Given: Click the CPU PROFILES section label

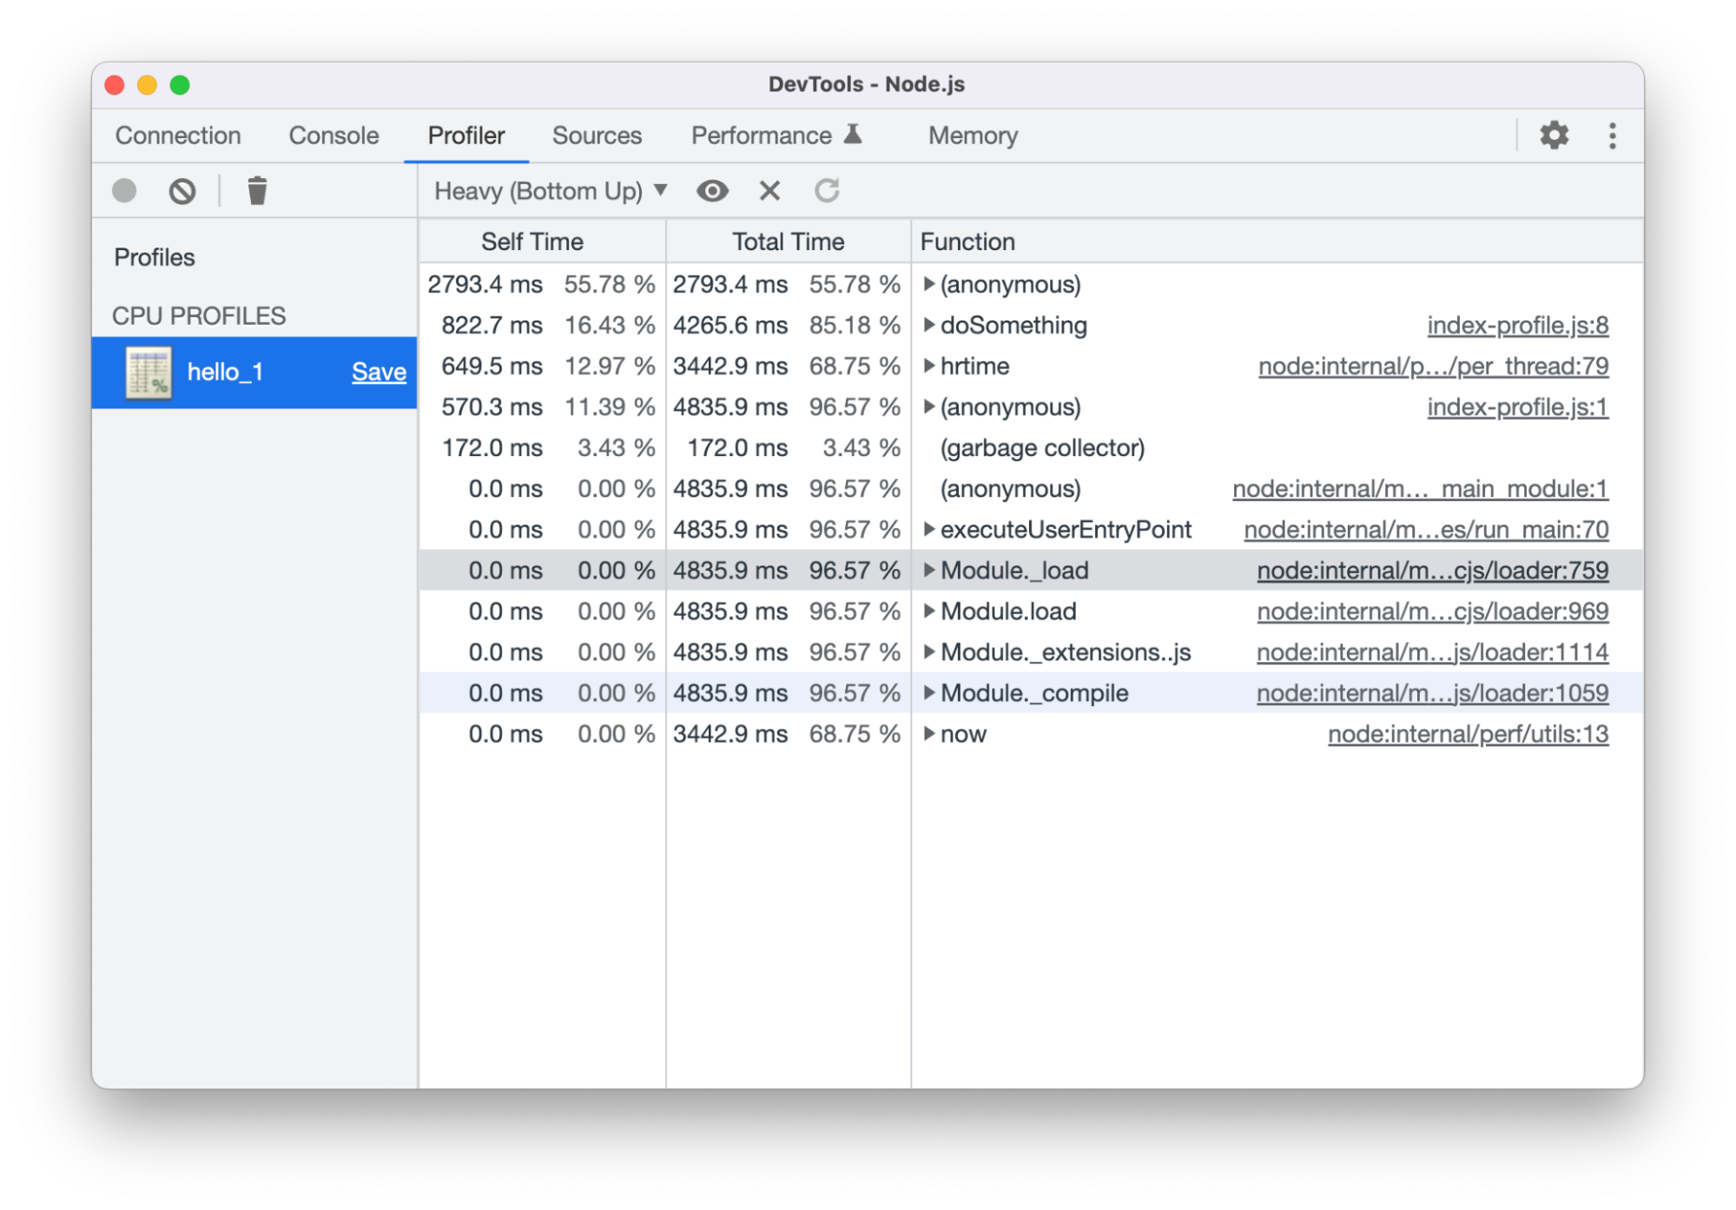Looking at the screenshot, I should [199, 315].
